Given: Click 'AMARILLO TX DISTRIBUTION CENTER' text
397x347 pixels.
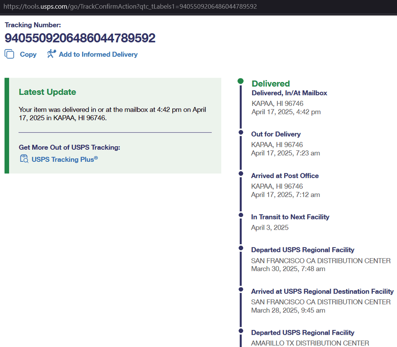Looking at the screenshot, I should click(310, 343).
